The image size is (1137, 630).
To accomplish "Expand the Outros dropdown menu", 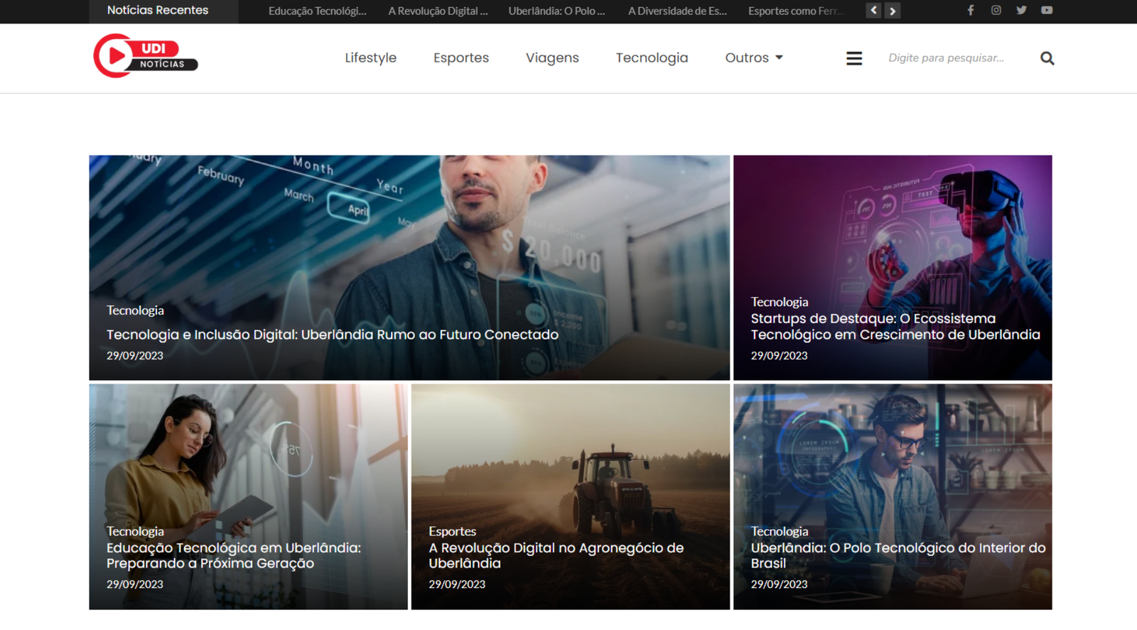I will pyautogui.click(x=753, y=58).
